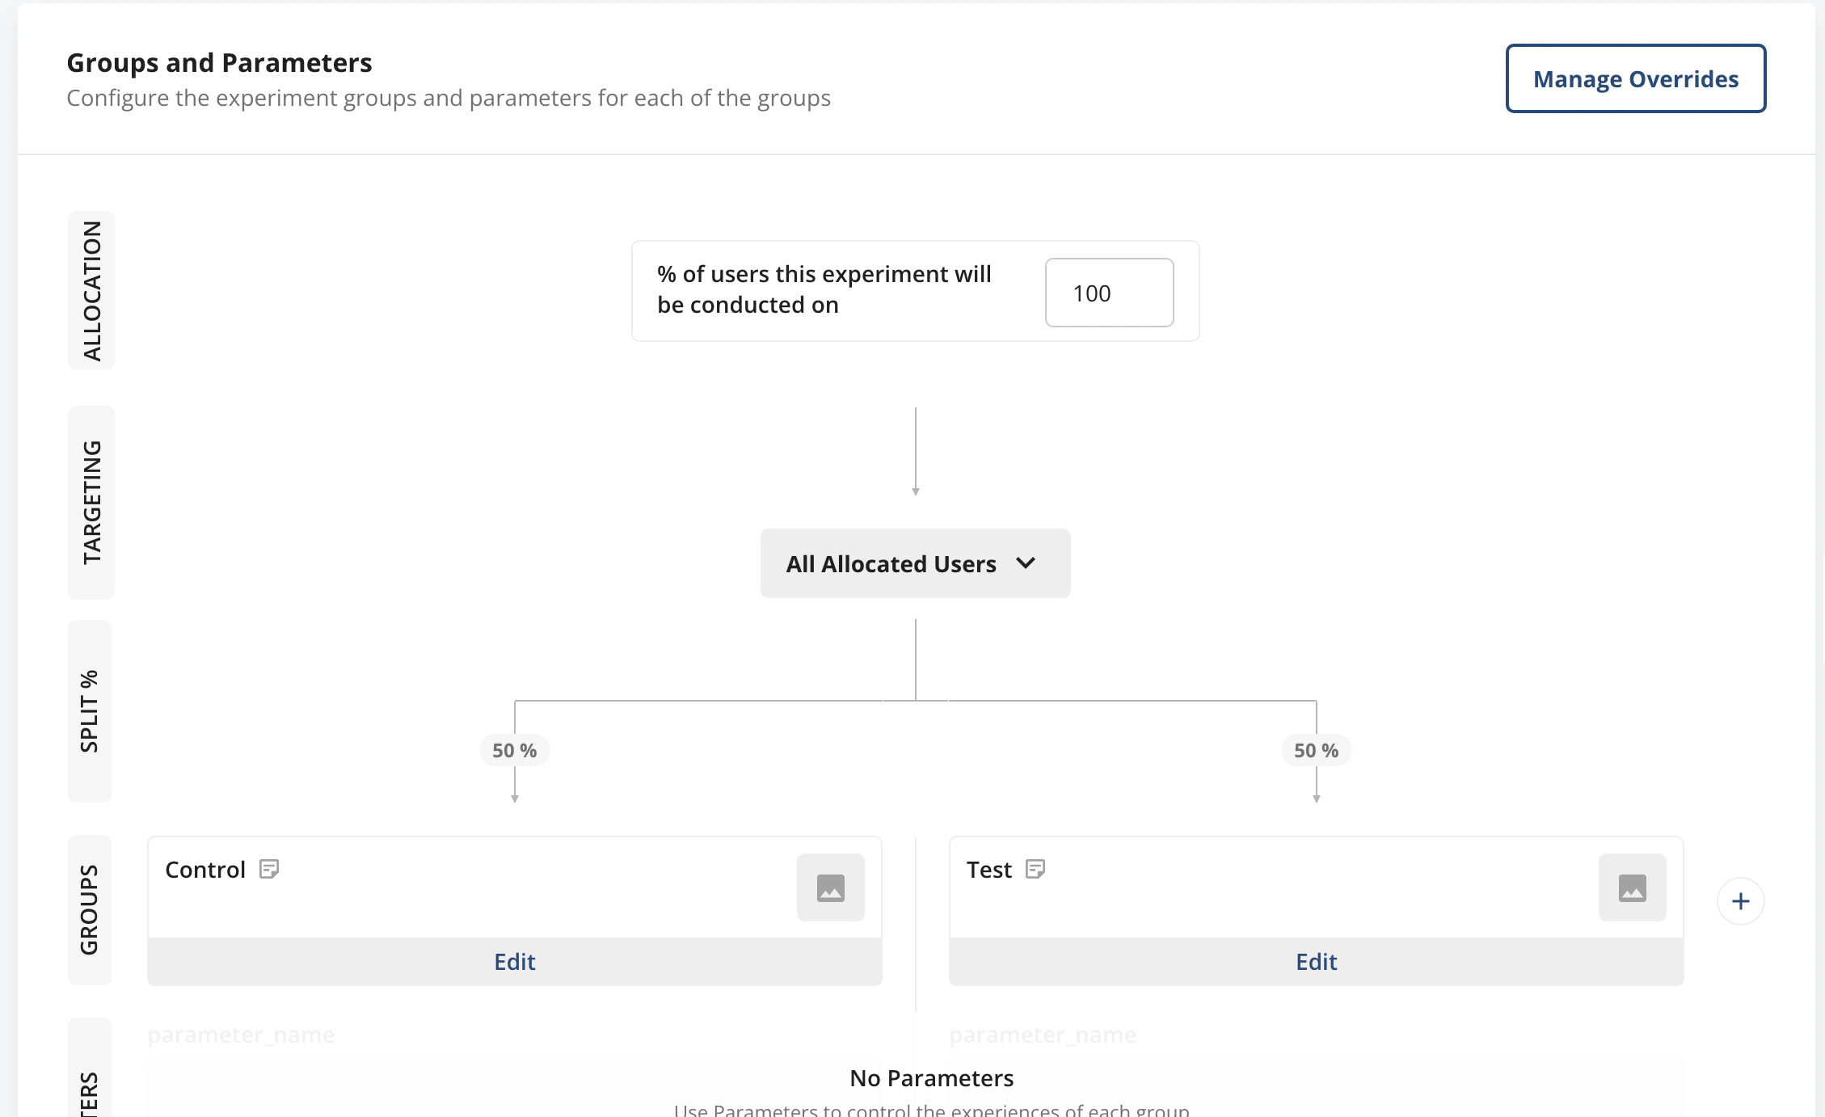
Task: Click the experiment allocation percentage field showing 100
Action: [x=1108, y=293]
